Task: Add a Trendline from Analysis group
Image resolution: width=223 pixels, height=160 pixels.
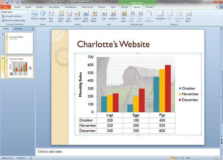Action: tap(160, 16)
